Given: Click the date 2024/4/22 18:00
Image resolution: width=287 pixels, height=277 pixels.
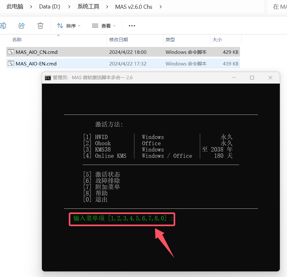Looking at the screenshot, I should click(x=128, y=52).
